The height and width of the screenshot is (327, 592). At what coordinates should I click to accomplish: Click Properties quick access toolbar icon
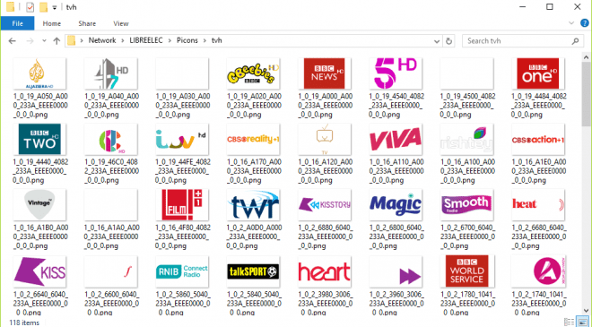pos(30,7)
